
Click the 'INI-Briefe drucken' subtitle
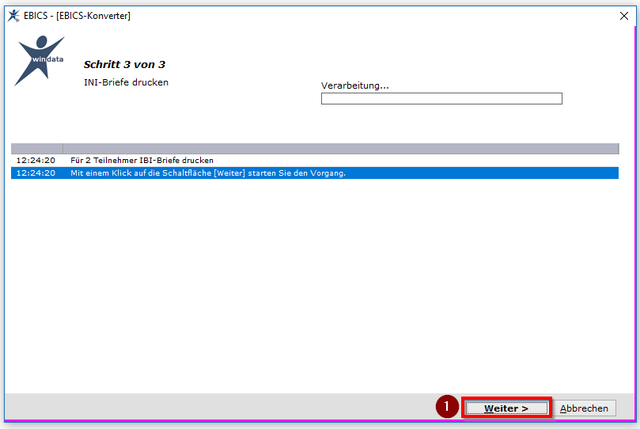pos(126,82)
